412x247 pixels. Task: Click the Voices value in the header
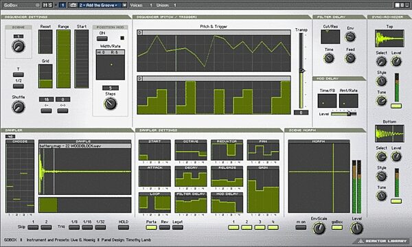coord(151,5)
